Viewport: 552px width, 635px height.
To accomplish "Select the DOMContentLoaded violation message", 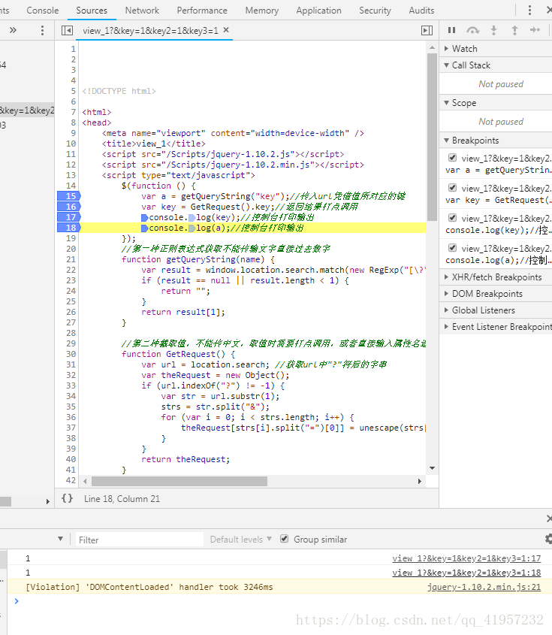I will coord(149,587).
